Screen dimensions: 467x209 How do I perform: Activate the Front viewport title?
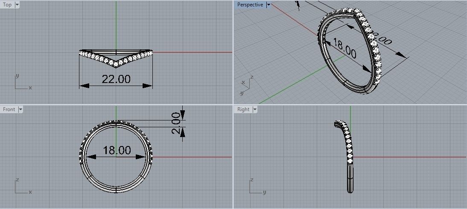coord(9,109)
